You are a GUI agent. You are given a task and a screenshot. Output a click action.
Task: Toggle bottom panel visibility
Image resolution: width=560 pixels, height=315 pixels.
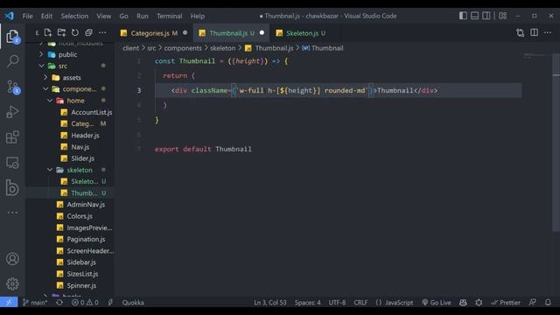point(474,16)
